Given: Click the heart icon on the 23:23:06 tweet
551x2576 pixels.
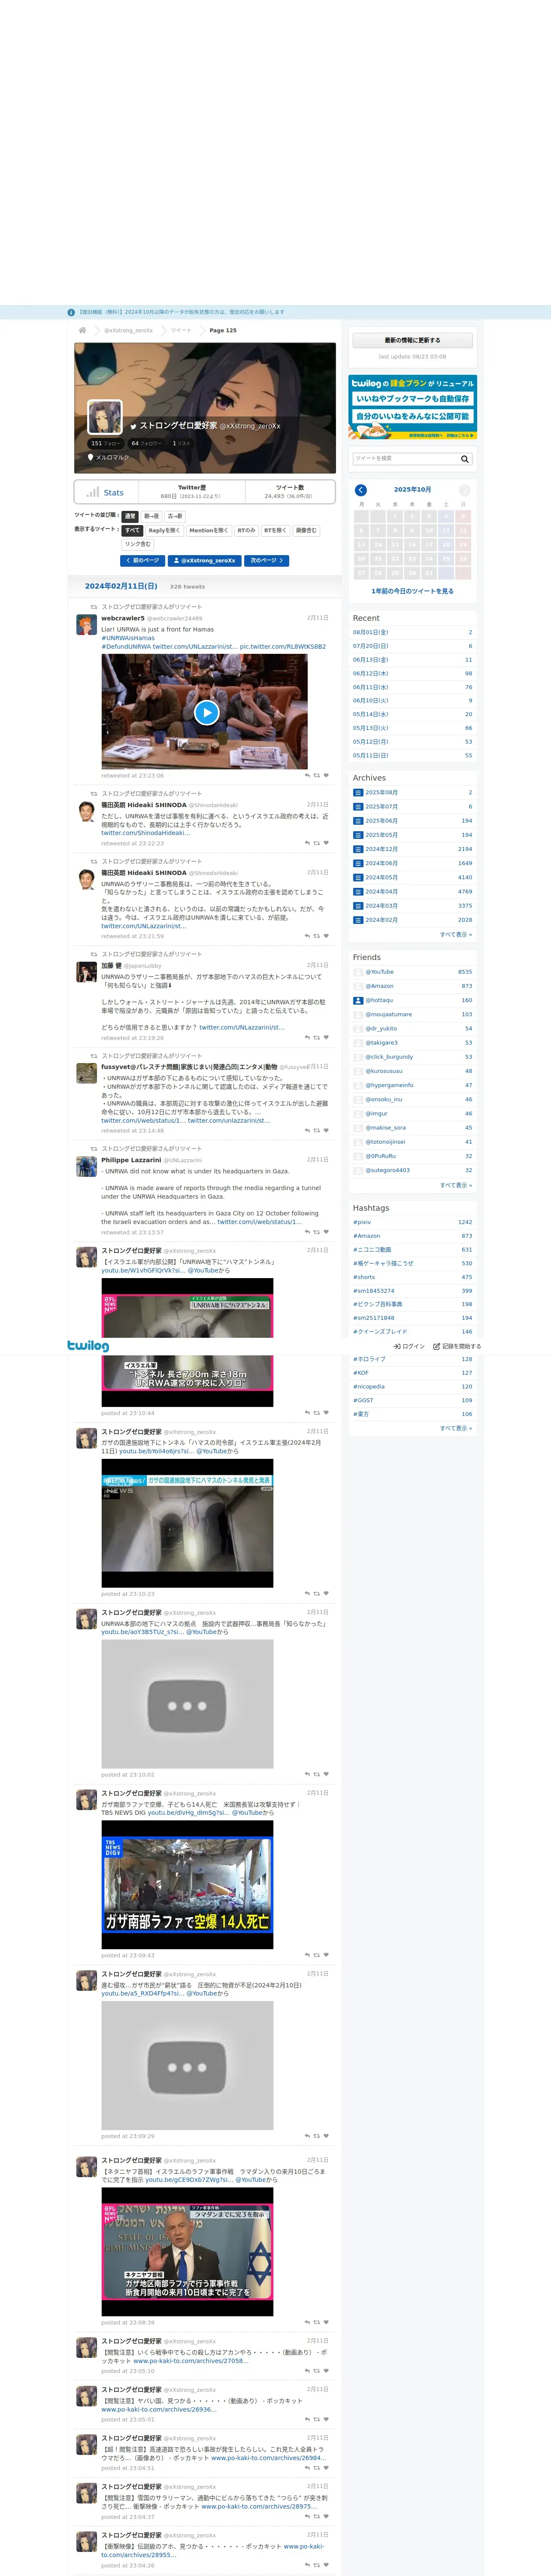Looking at the screenshot, I should [x=326, y=775].
